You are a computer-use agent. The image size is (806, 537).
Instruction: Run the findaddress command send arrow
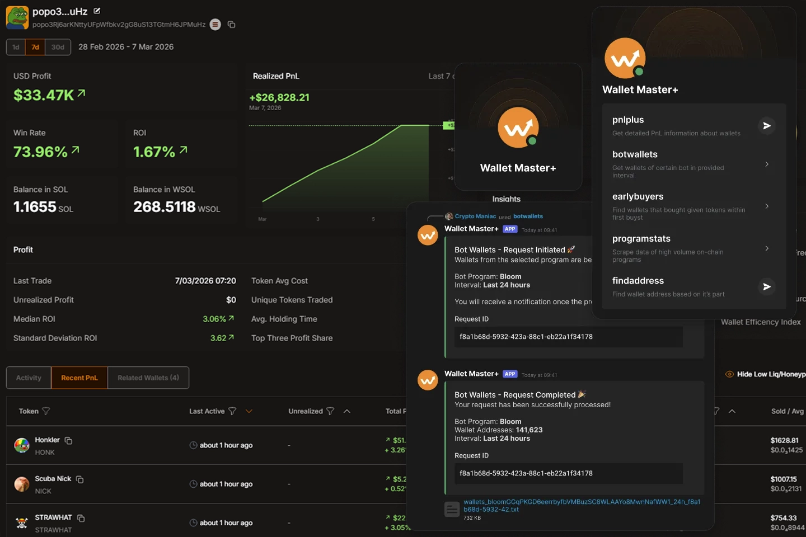click(x=767, y=287)
